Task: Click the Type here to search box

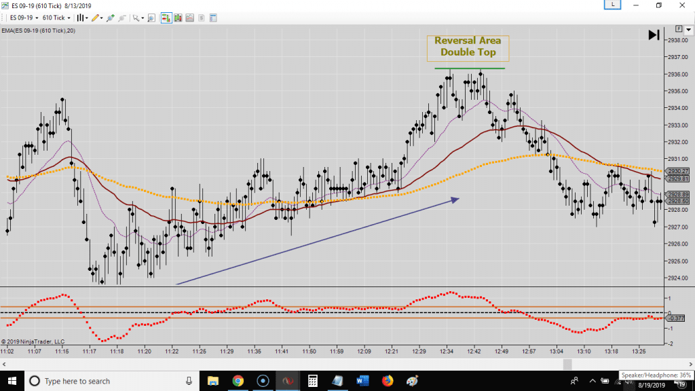Action: pyautogui.click(x=112, y=381)
